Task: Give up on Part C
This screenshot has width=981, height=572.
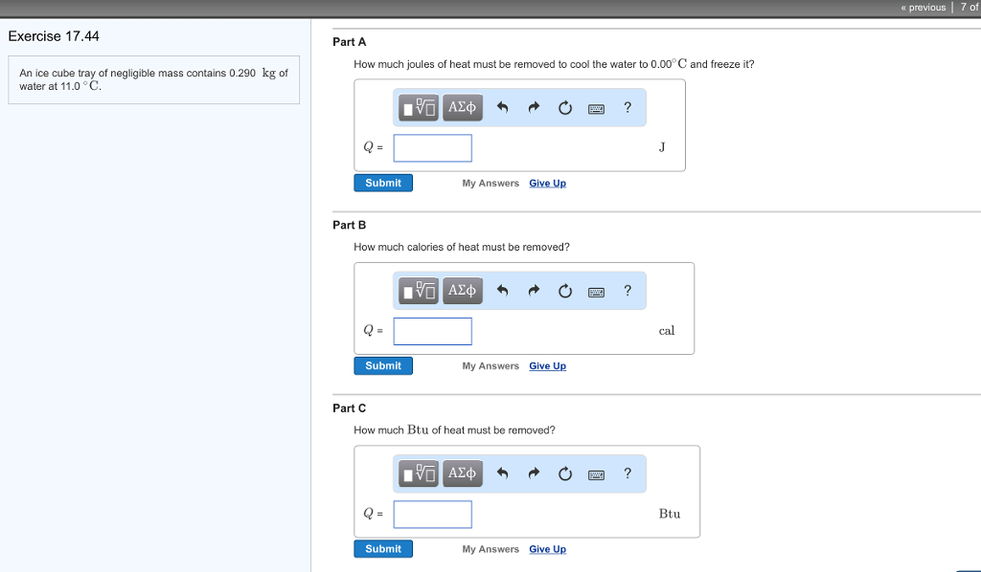Action: (547, 549)
